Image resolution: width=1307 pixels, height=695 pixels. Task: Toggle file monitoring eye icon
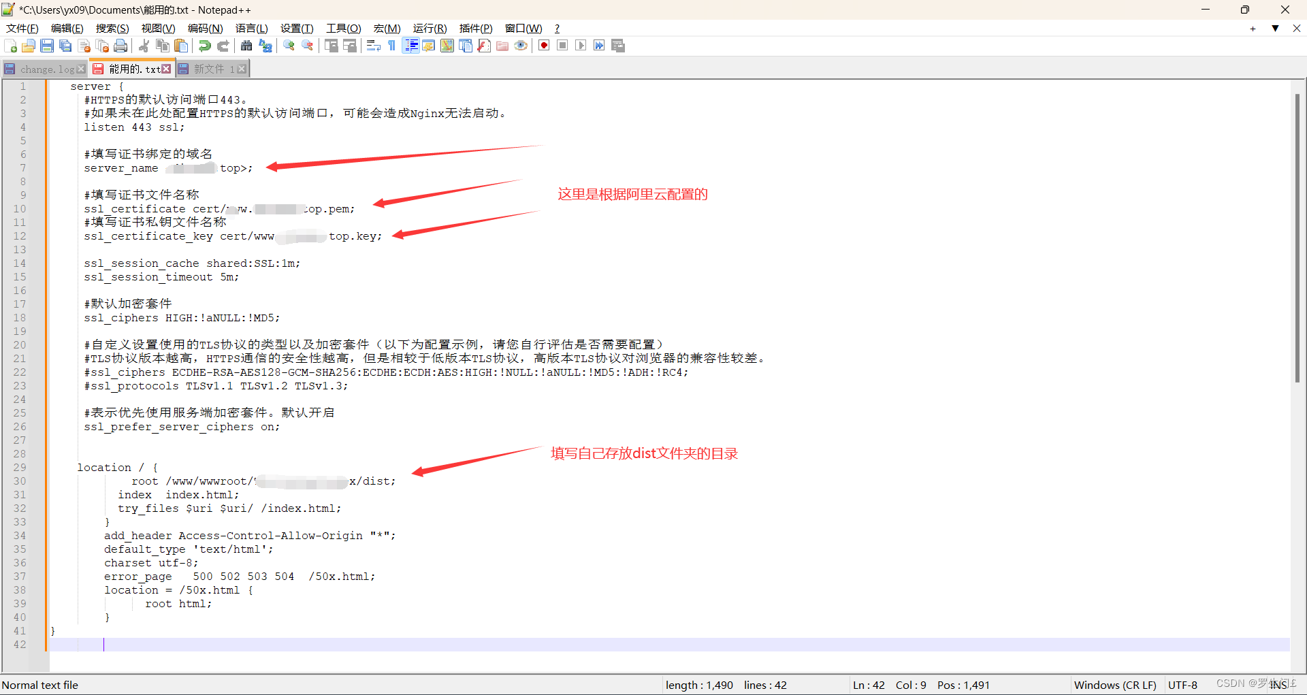click(x=521, y=46)
